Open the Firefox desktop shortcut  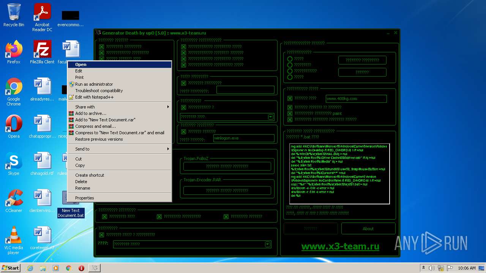click(x=14, y=52)
